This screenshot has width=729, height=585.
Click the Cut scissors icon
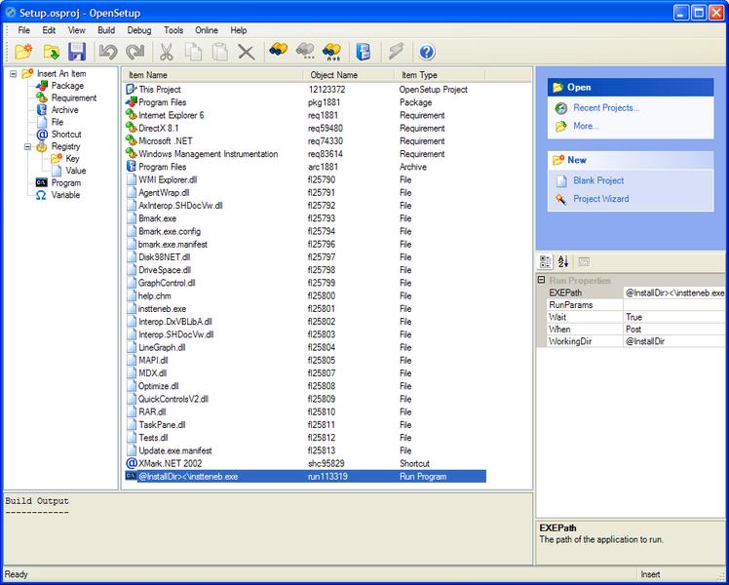[x=166, y=52]
